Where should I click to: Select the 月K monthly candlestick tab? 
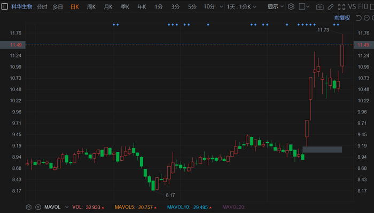point(108,7)
